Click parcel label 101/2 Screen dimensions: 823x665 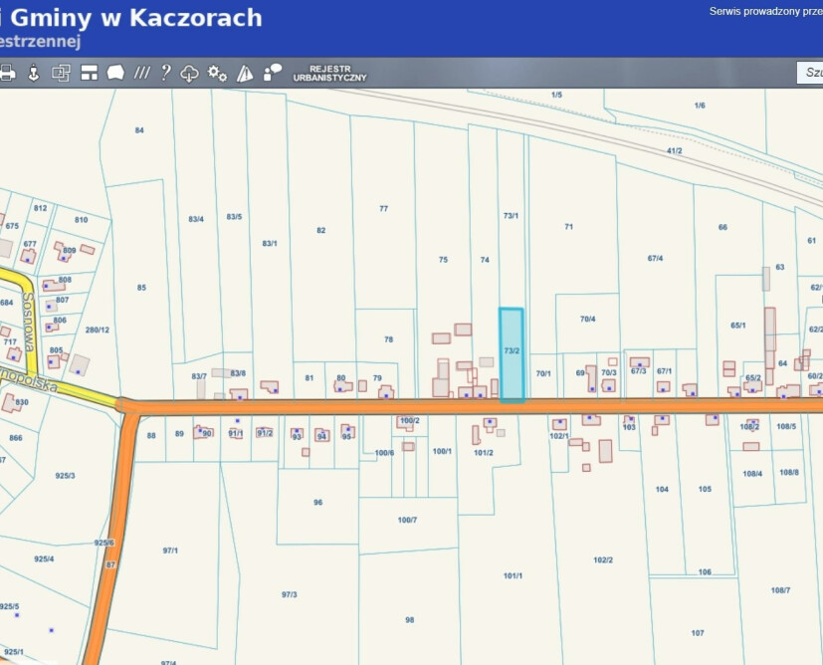pos(484,452)
